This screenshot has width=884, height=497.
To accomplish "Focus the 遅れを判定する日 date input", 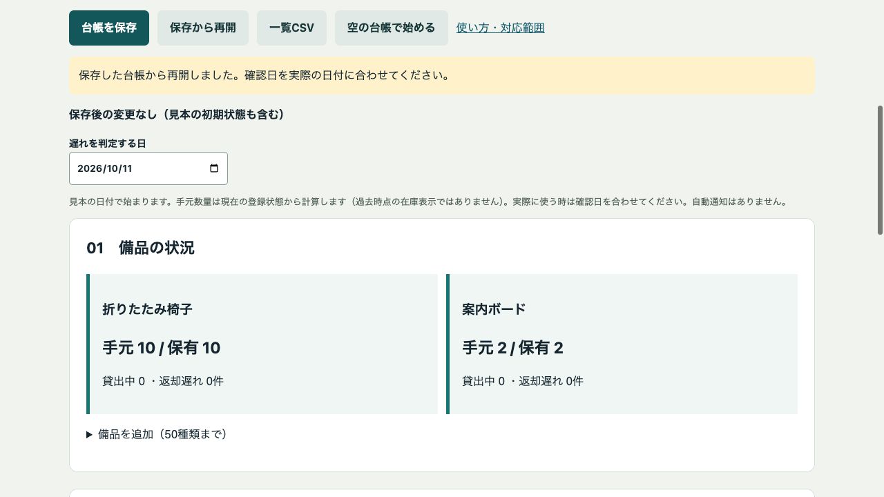I will 148,168.
